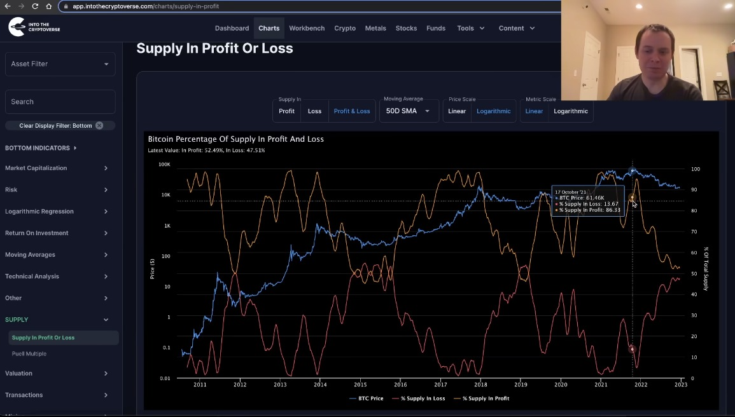Go to Stocks nav item
Viewport: 735px width, 417px height.
tap(407, 28)
